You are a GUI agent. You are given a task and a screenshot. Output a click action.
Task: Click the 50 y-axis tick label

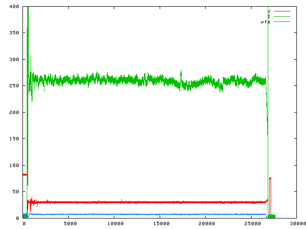click(x=15, y=192)
